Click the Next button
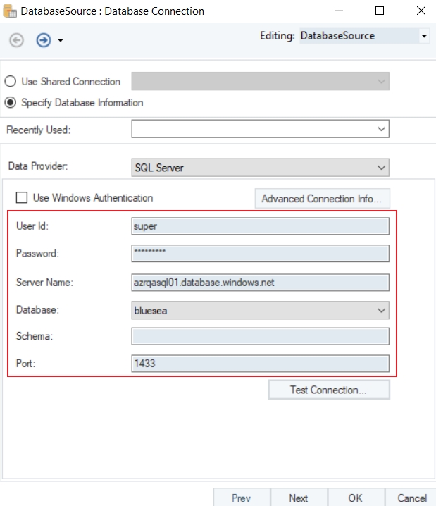436x506 pixels. pos(298,498)
